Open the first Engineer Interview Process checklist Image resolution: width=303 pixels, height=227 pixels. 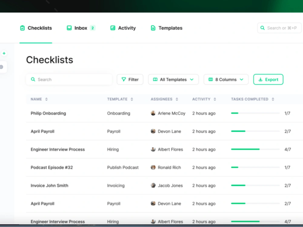tap(58, 150)
